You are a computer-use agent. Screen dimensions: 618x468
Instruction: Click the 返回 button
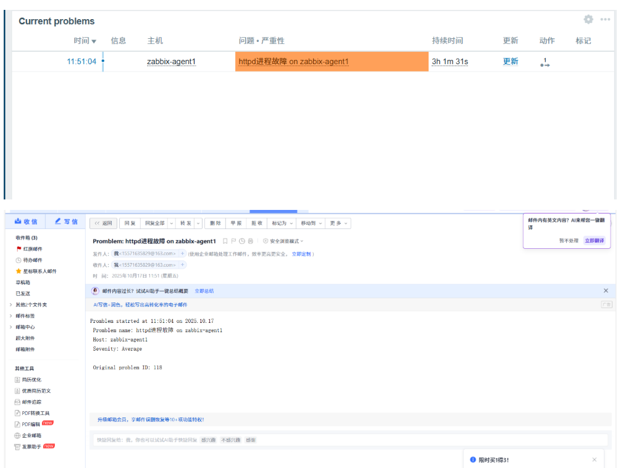coord(103,224)
